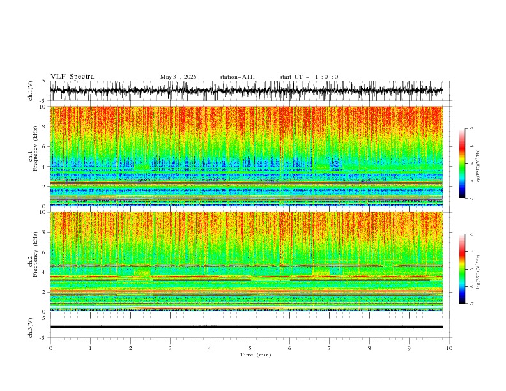Click the '2' tick label on the Time axis
The image size is (506, 391).
pos(130,348)
